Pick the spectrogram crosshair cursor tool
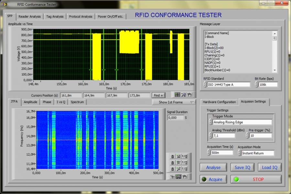 coord(173,177)
